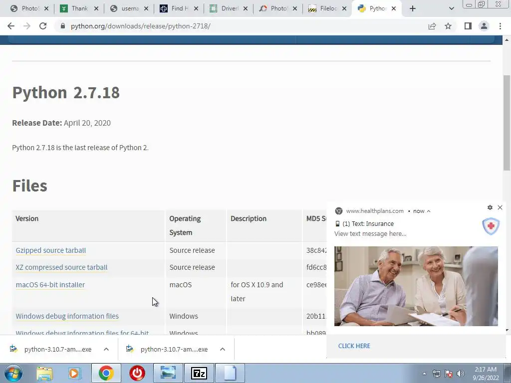Show hidden system tray icons
The height and width of the screenshot is (383, 511).
pyautogui.click(x=424, y=374)
